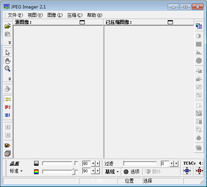The width and height of the screenshot is (207, 187).
Task: Select the magnifier zoom tool
Action: pos(8,69)
